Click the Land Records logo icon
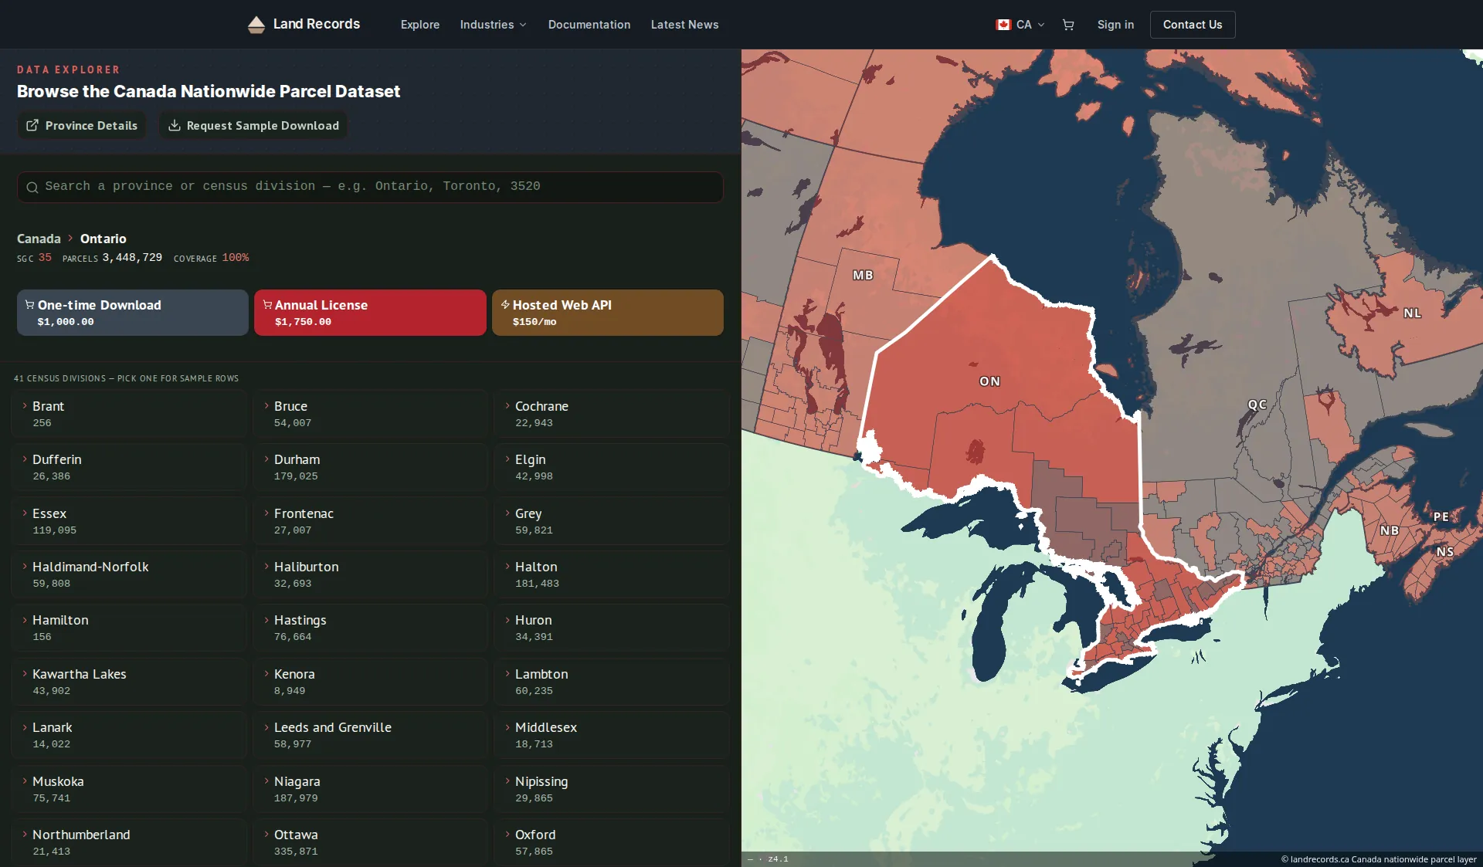1483x867 pixels. (x=256, y=25)
